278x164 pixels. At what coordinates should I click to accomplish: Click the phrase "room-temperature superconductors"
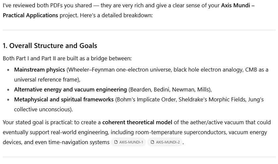(181, 132)
